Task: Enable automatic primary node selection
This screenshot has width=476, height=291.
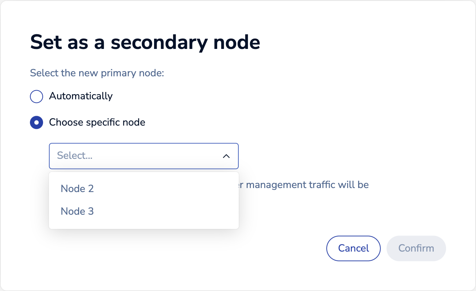Action: tap(36, 96)
